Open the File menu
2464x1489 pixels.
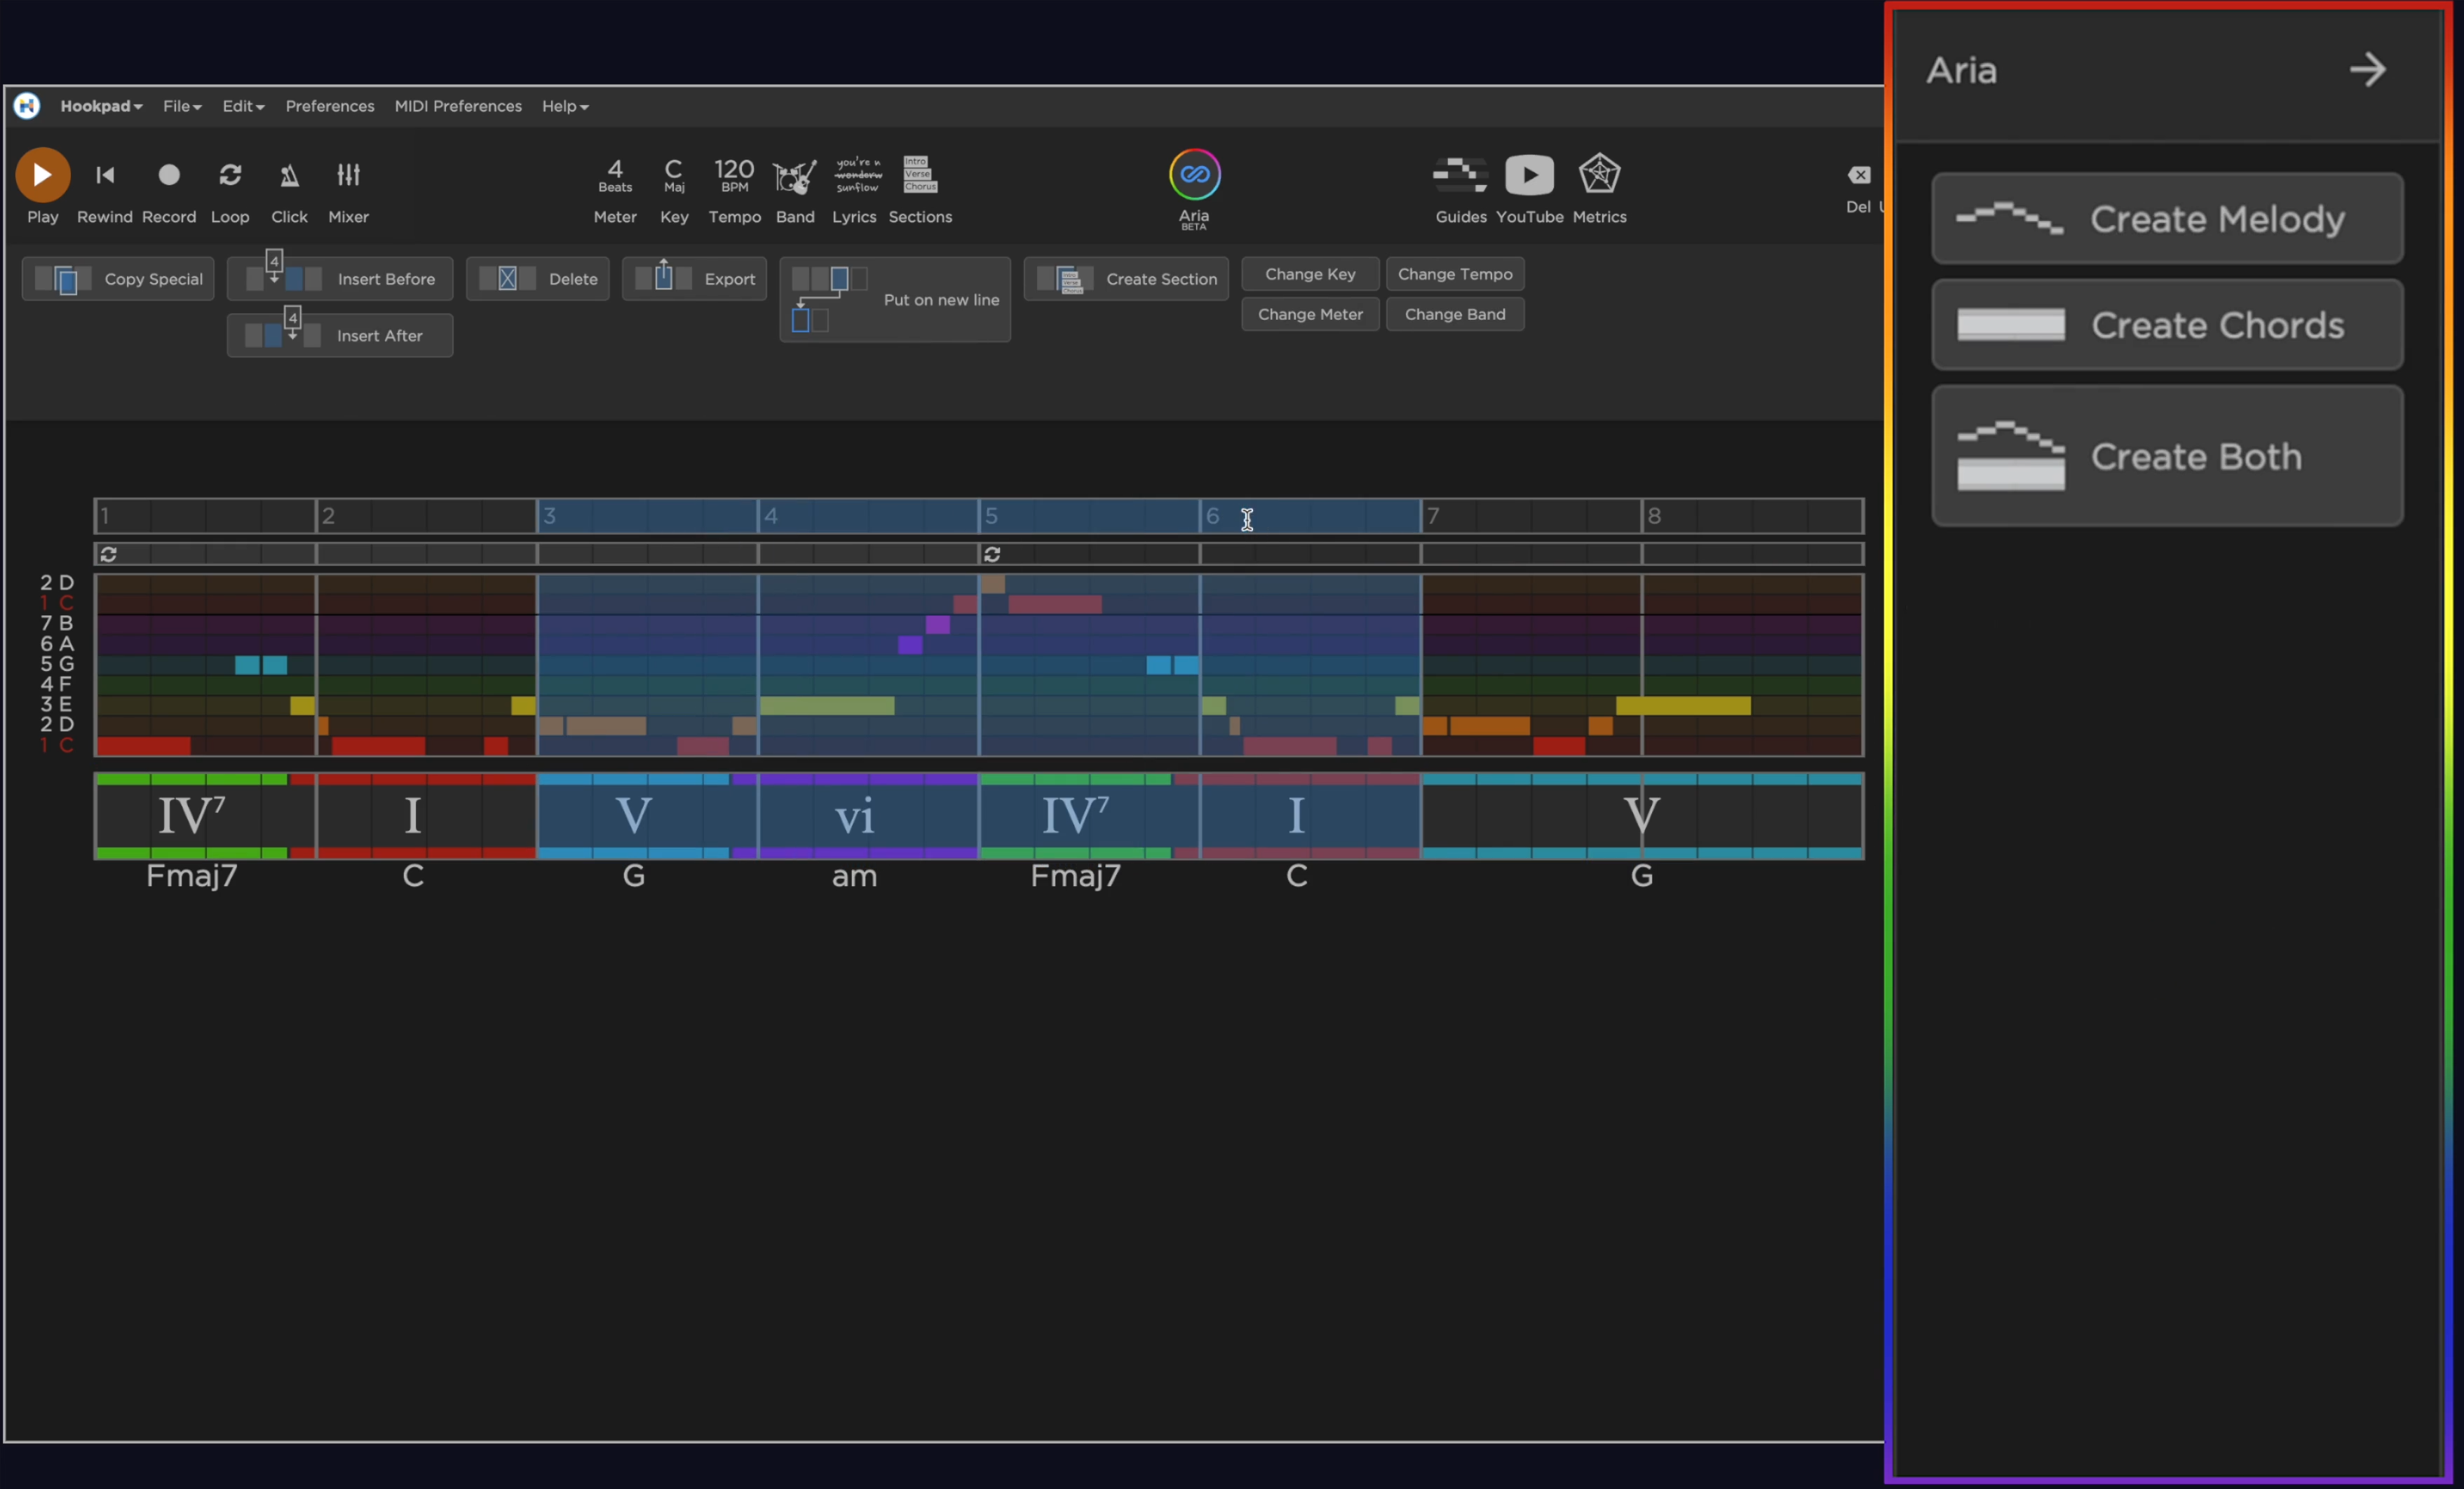[182, 106]
